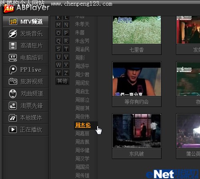Click the 淘票先锋 person icon
200x179 pixels.
pyautogui.click(x=13, y=106)
